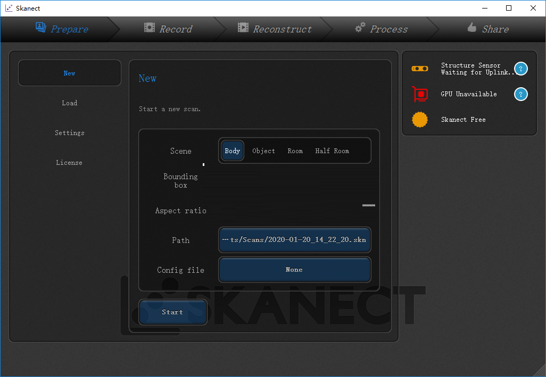This screenshot has width=546, height=377.
Task: Open the Config file None selector
Action: (294, 270)
